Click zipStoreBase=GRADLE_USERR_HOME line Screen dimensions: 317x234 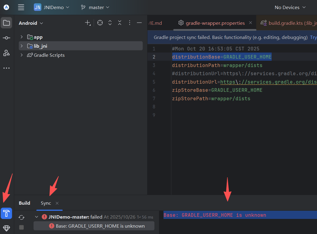coord(217,90)
